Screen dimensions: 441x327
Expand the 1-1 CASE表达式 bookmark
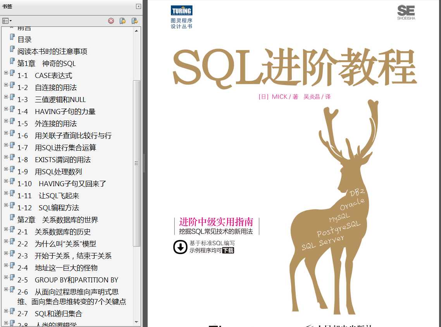[6, 73]
